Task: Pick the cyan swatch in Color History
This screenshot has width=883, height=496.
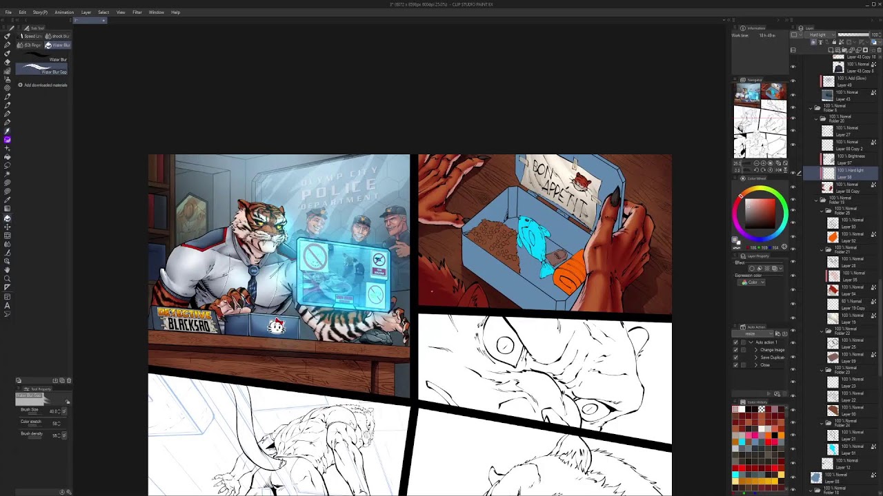Action: (736, 475)
